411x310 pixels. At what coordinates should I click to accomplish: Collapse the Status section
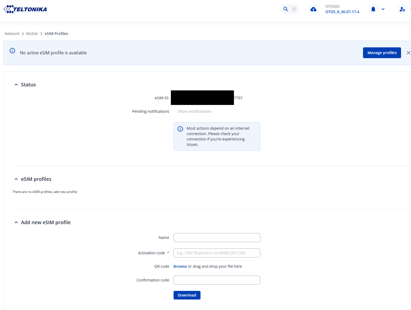pyautogui.click(x=16, y=85)
